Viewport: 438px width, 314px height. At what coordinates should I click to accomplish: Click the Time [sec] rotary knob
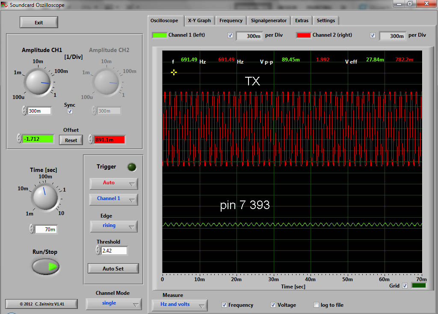[x=45, y=197]
